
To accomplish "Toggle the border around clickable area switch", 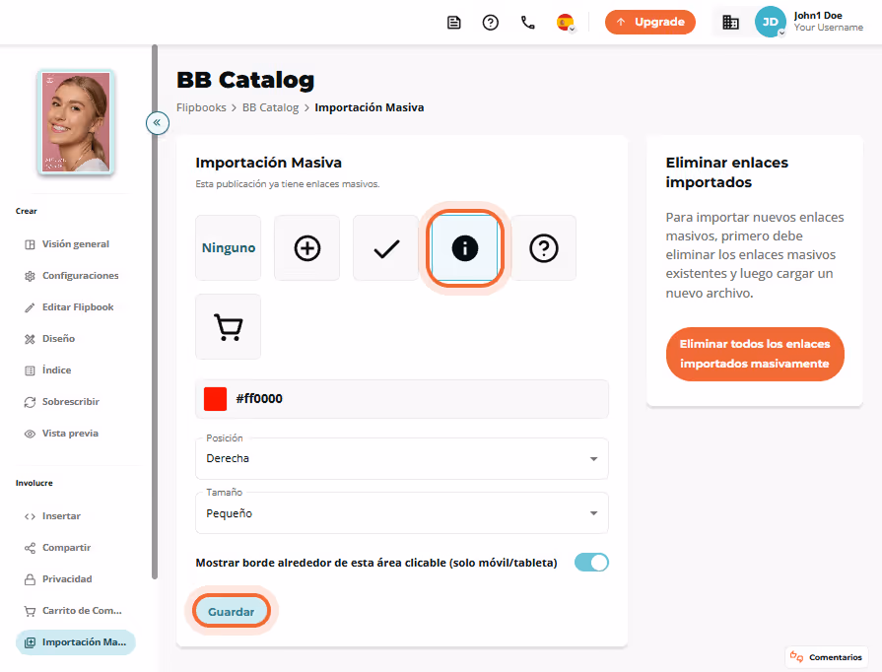I will (591, 563).
